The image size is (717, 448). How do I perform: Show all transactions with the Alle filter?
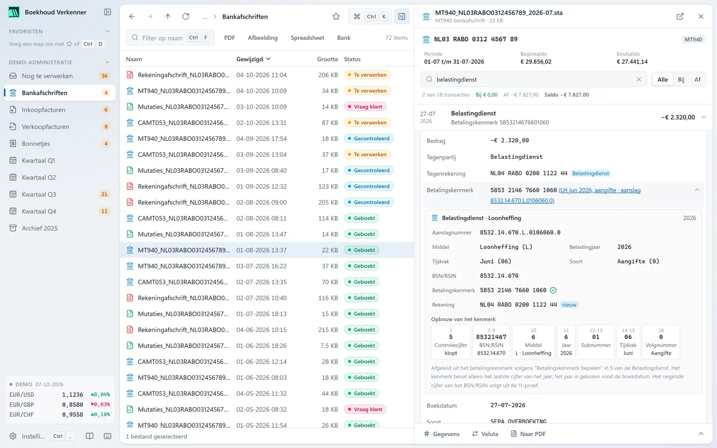click(x=663, y=79)
